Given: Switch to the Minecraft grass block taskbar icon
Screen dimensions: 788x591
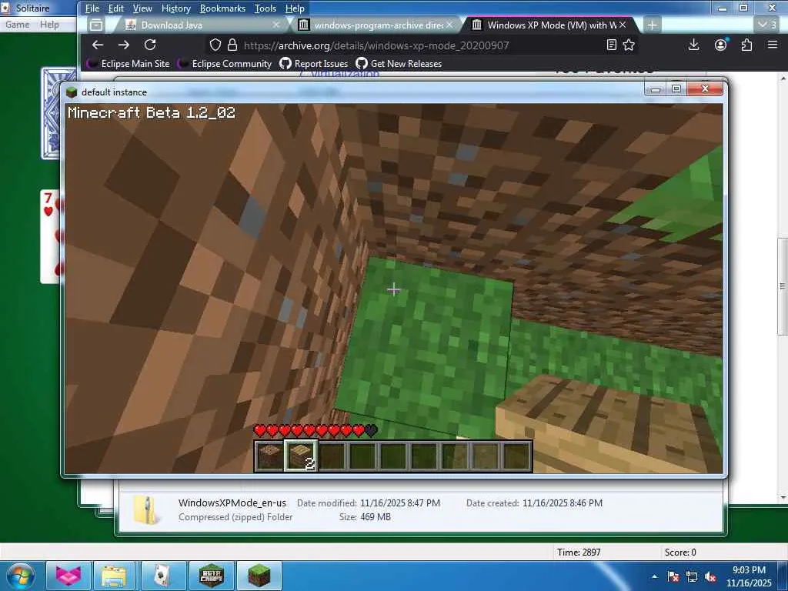Looking at the screenshot, I should (x=259, y=576).
